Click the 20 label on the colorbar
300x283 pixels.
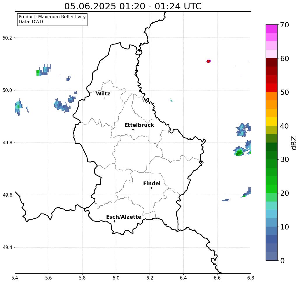tap(284, 193)
